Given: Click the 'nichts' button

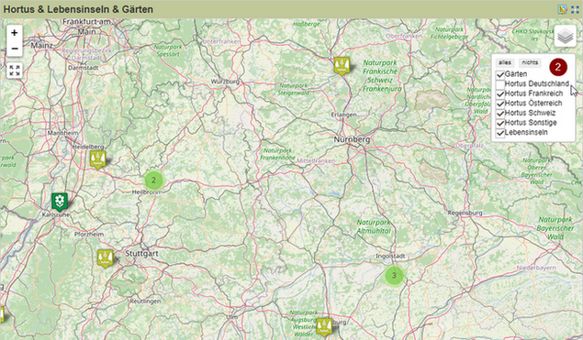Looking at the screenshot, I should 530,62.
